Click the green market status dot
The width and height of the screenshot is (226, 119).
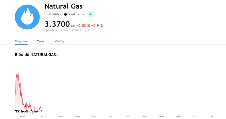coord(90,14)
